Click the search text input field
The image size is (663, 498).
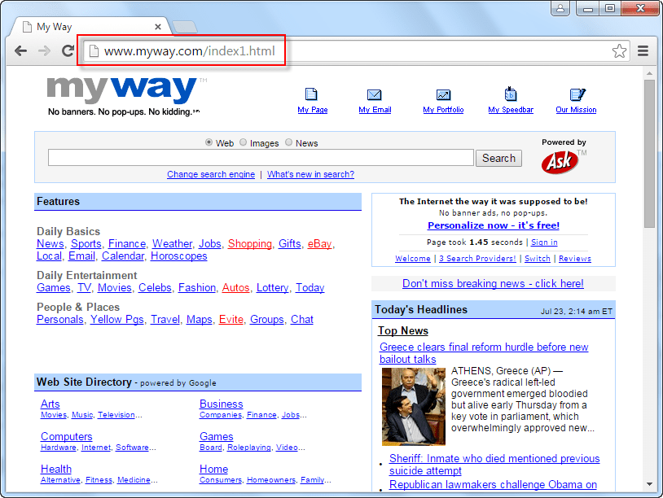(x=261, y=158)
